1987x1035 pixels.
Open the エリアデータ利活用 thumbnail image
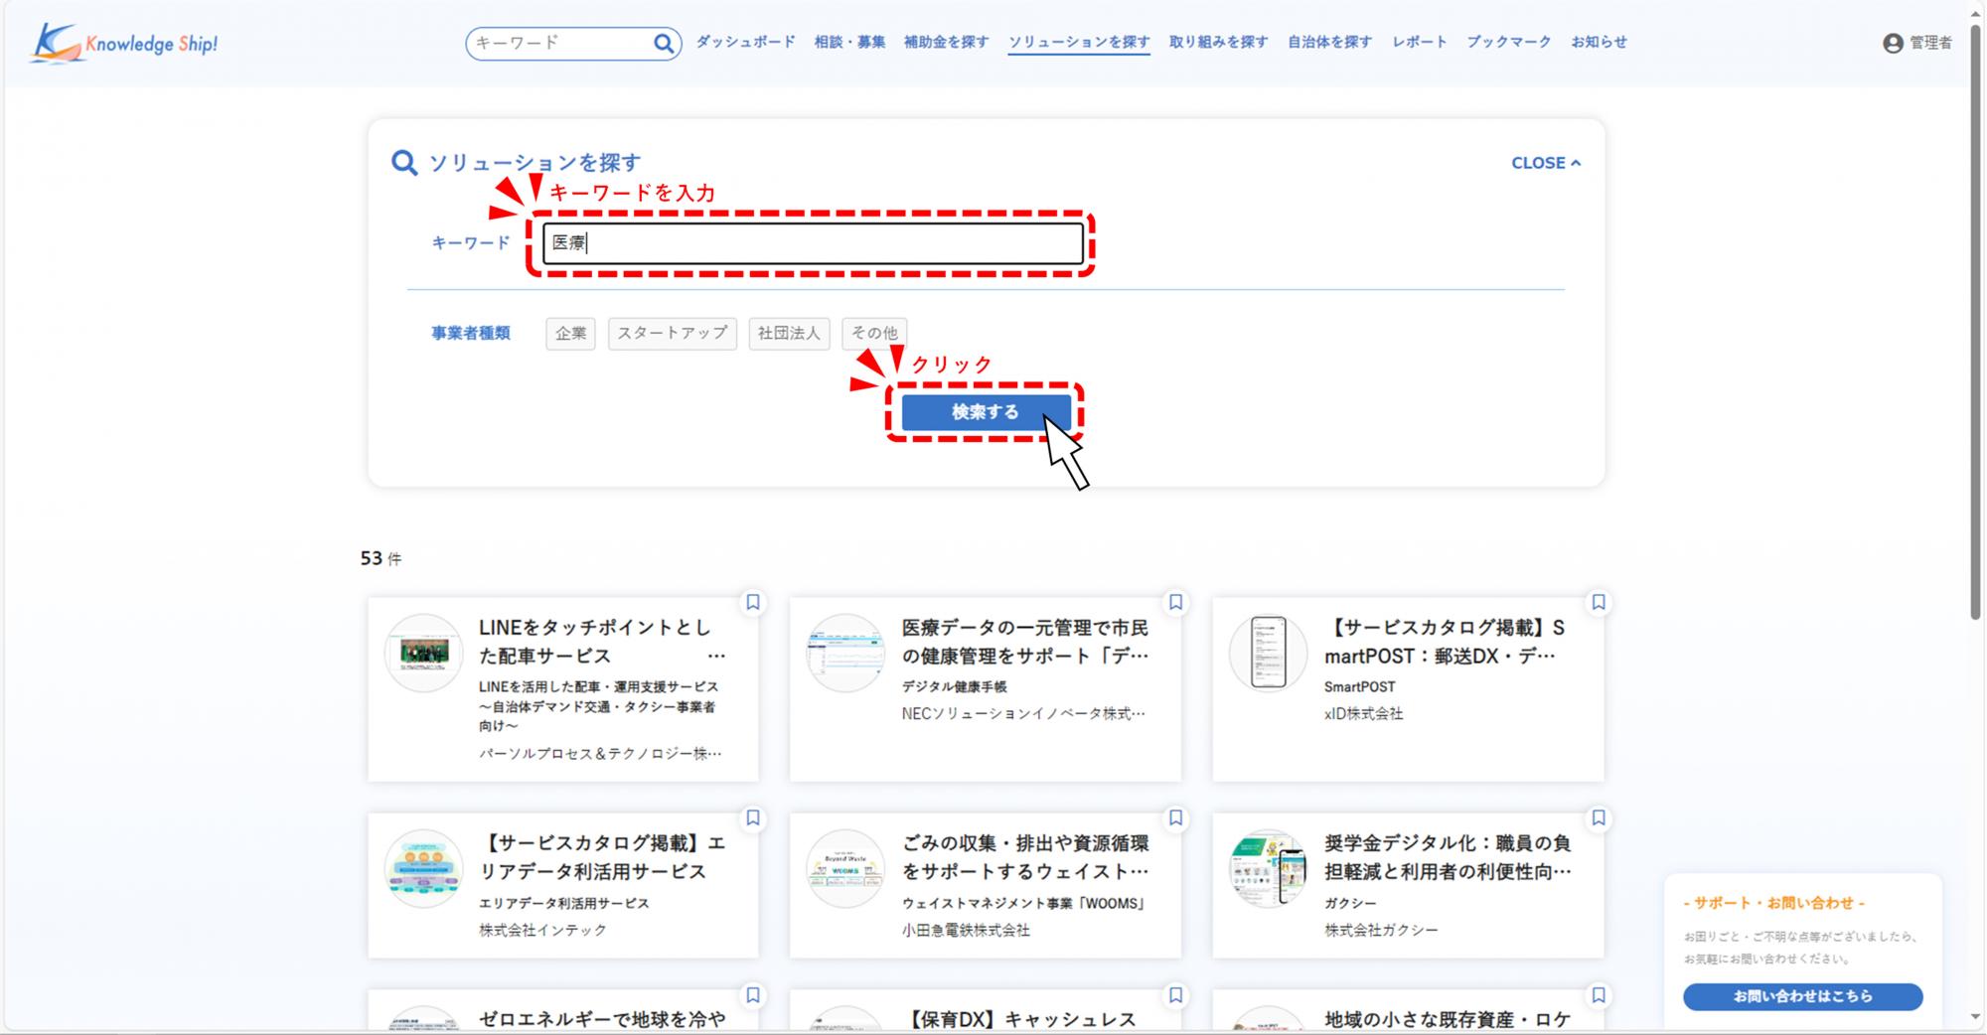point(423,868)
